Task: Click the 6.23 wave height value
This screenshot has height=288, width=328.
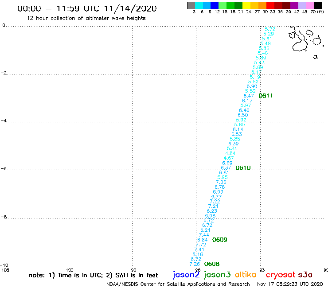Action: [212, 211]
